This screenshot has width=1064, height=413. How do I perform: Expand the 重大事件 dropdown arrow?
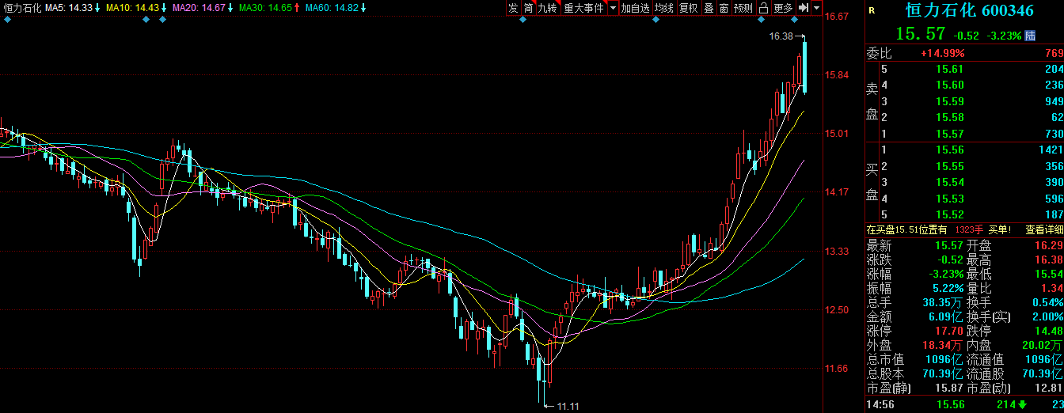(612, 8)
